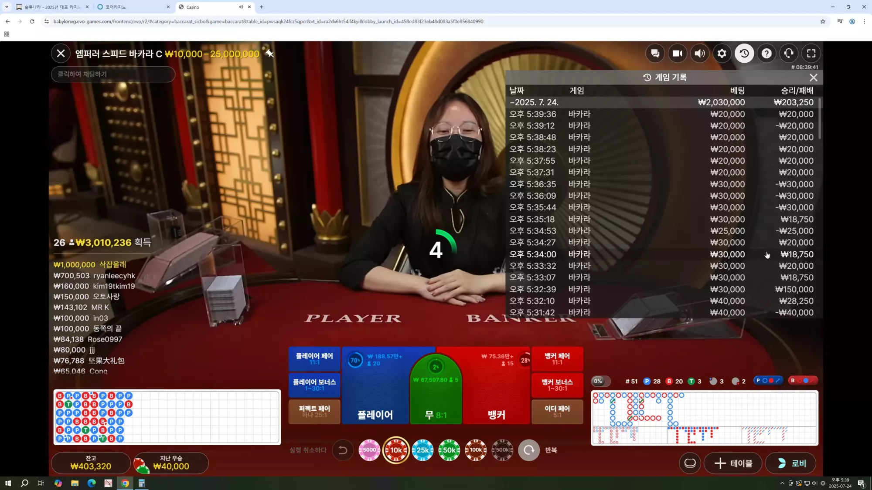Click the game history scrollbar
The height and width of the screenshot is (490, 872).
click(820, 118)
